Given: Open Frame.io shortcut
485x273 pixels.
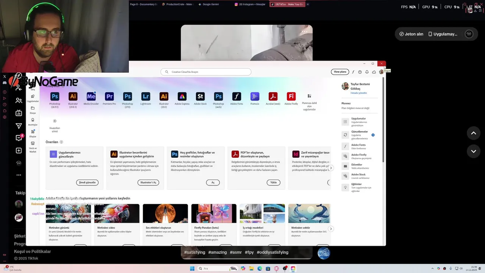Looking at the screenshot, I should click(x=255, y=96).
